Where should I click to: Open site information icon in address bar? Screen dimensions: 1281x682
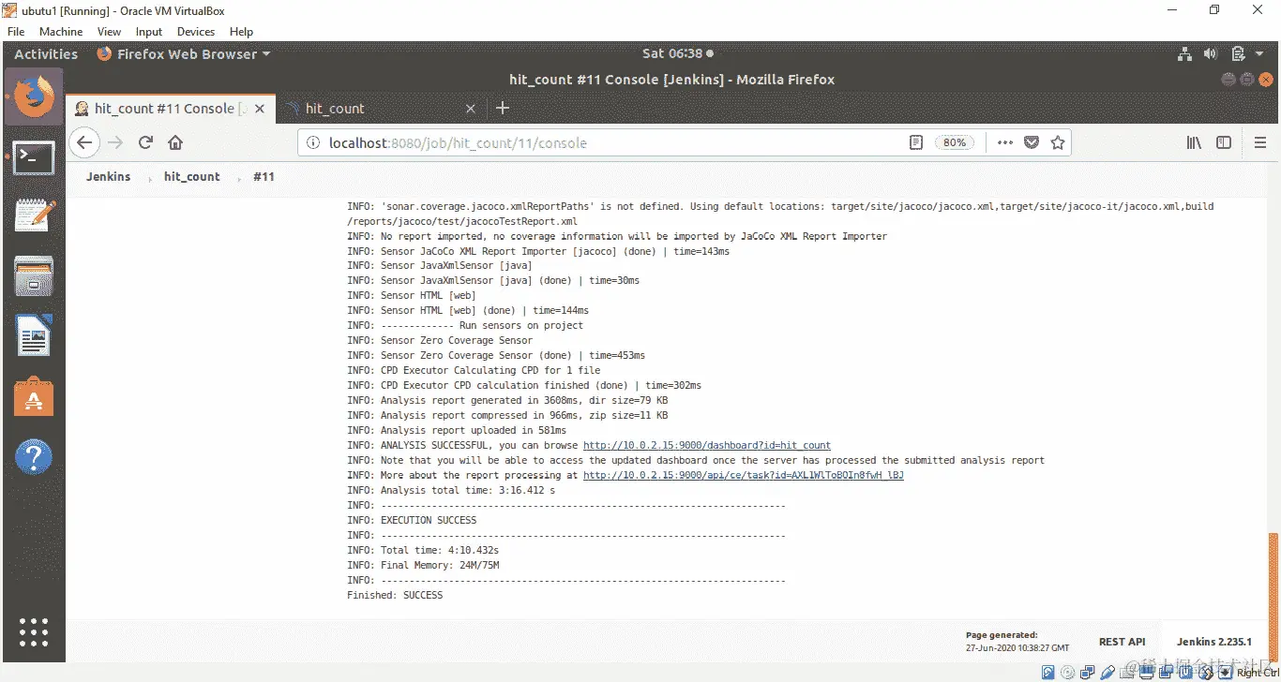tap(313, 142)
